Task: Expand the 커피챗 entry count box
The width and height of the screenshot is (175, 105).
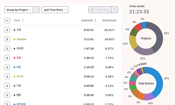Action: (7, 49)
